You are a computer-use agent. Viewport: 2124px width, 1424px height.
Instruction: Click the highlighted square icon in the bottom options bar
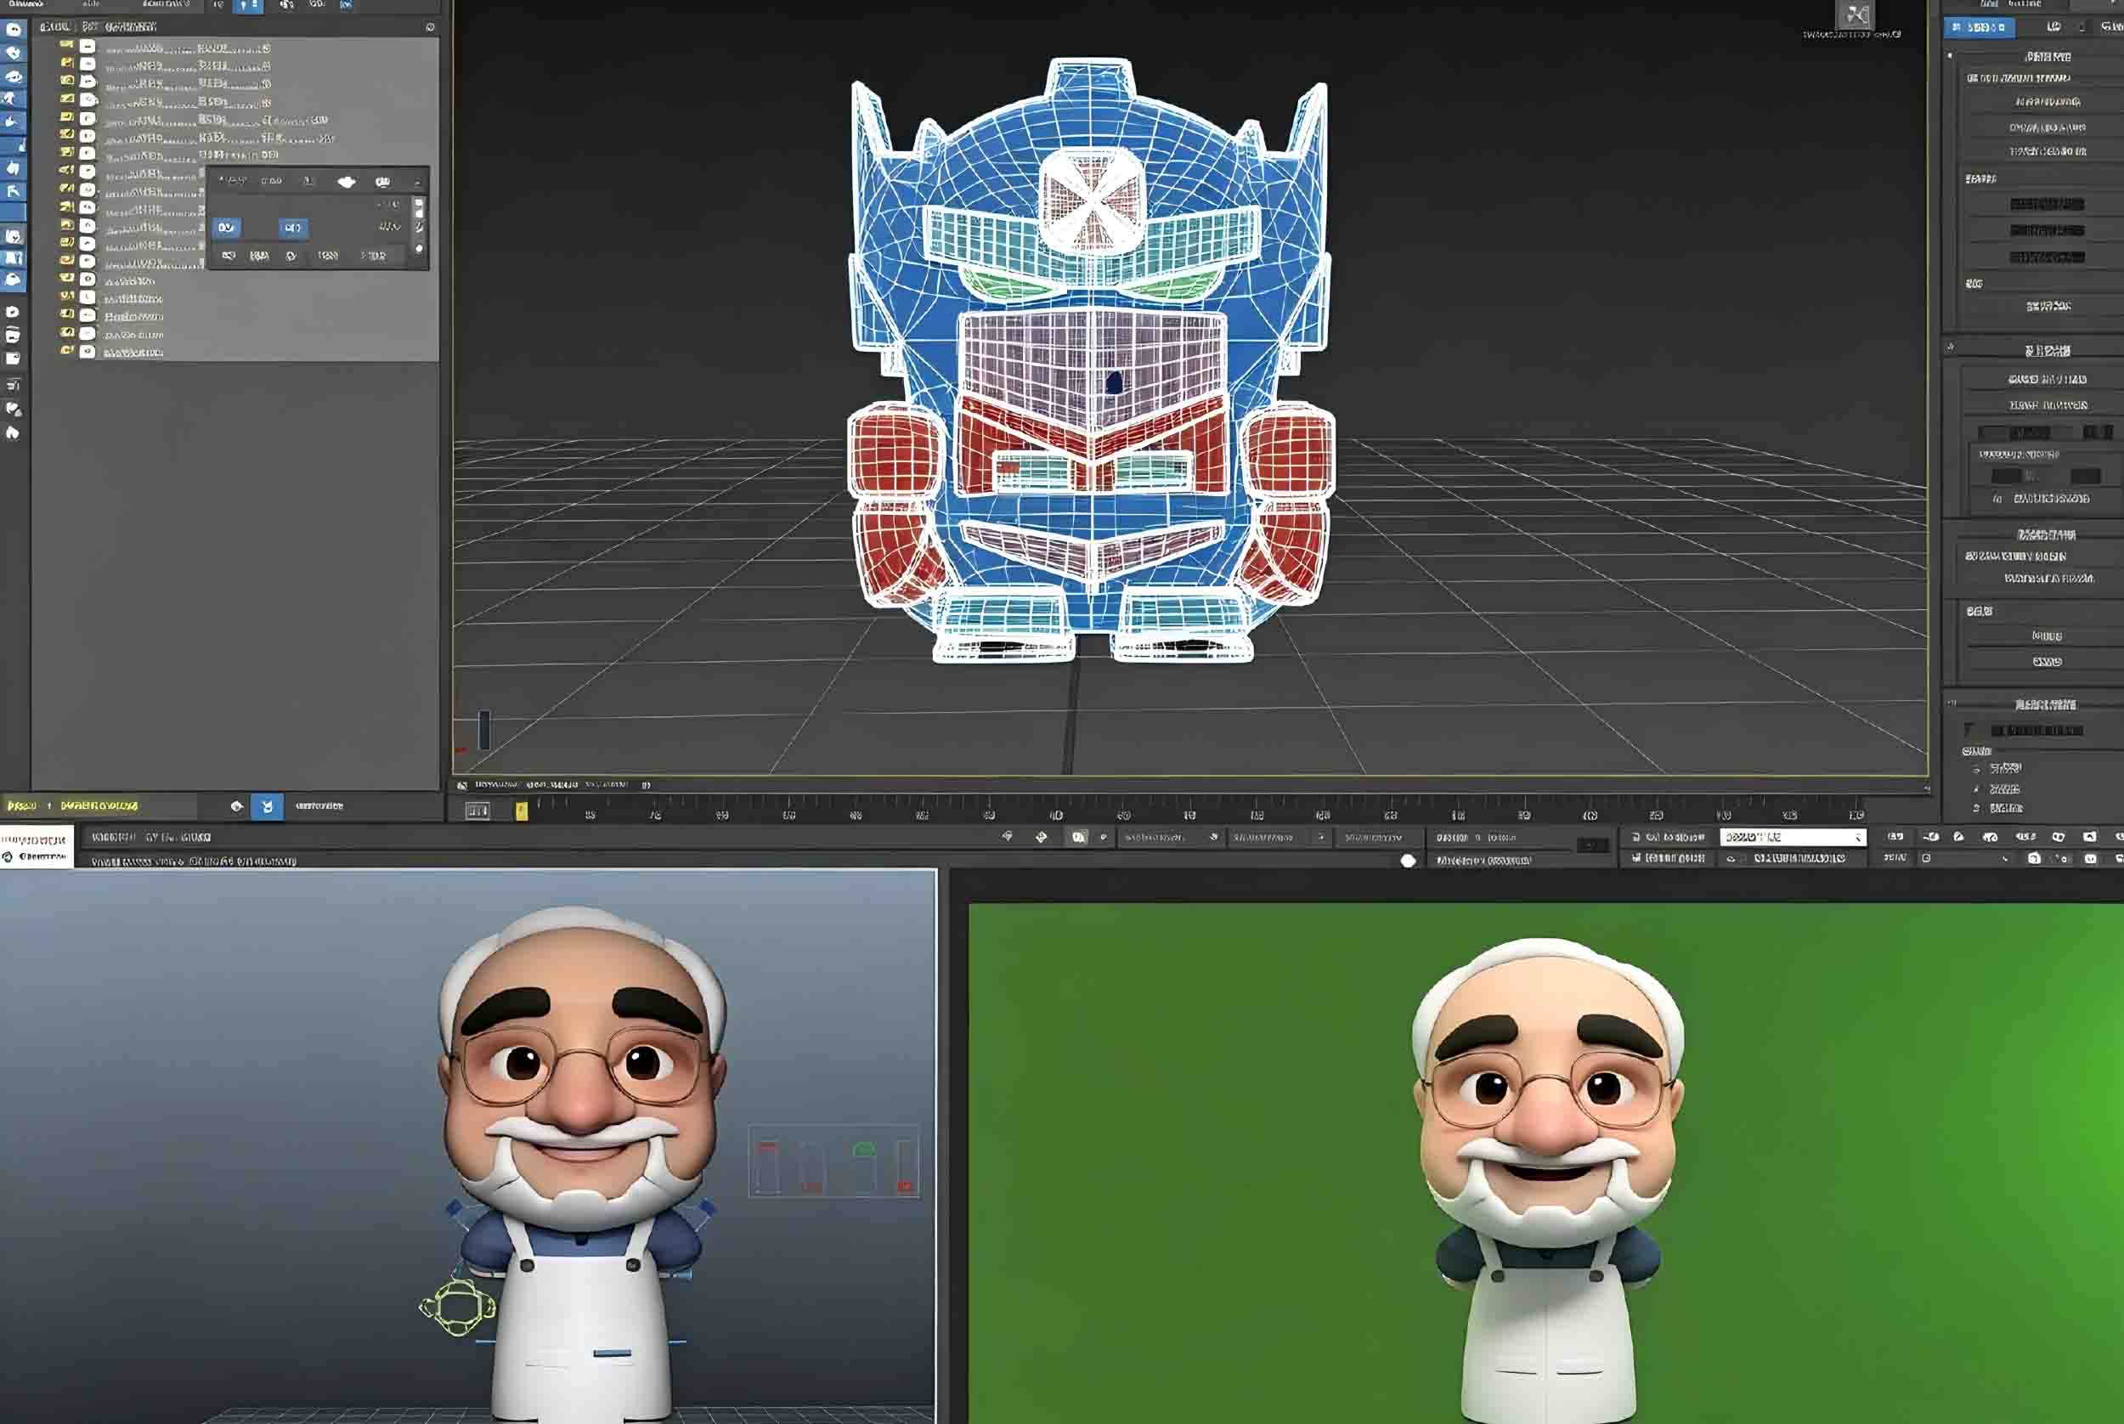click(x=1078, y=838)
